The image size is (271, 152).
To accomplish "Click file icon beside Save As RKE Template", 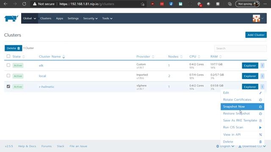I will click(x=260, y=121).
